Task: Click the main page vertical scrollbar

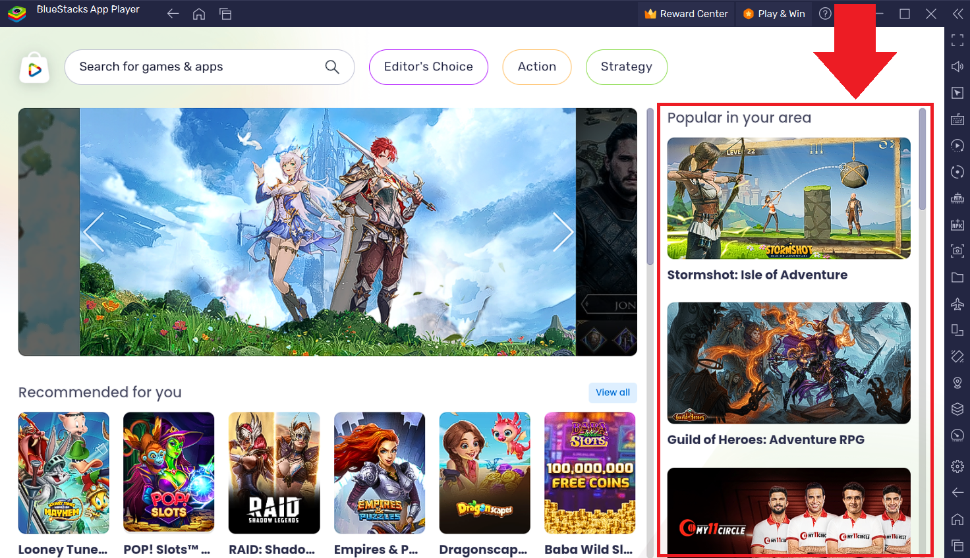Action: point(650,186)
